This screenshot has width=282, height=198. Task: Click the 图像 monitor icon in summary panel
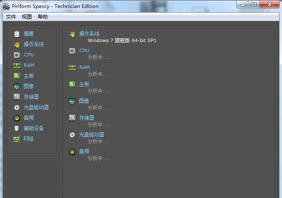click(x=72, y=101)
